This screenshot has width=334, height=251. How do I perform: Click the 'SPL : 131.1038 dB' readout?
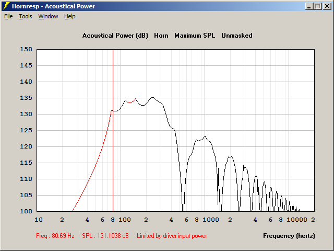click(x=105, y=236)
